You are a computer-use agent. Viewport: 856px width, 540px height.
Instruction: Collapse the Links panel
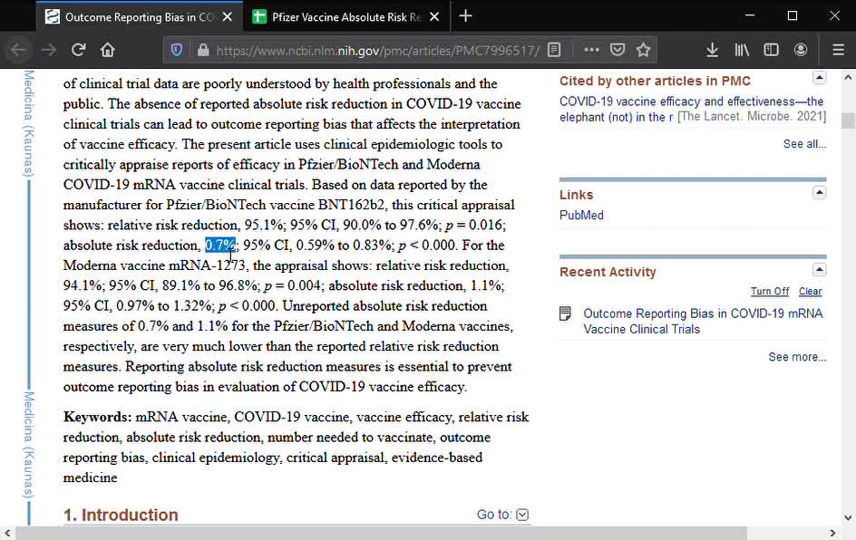coord(819,193)
